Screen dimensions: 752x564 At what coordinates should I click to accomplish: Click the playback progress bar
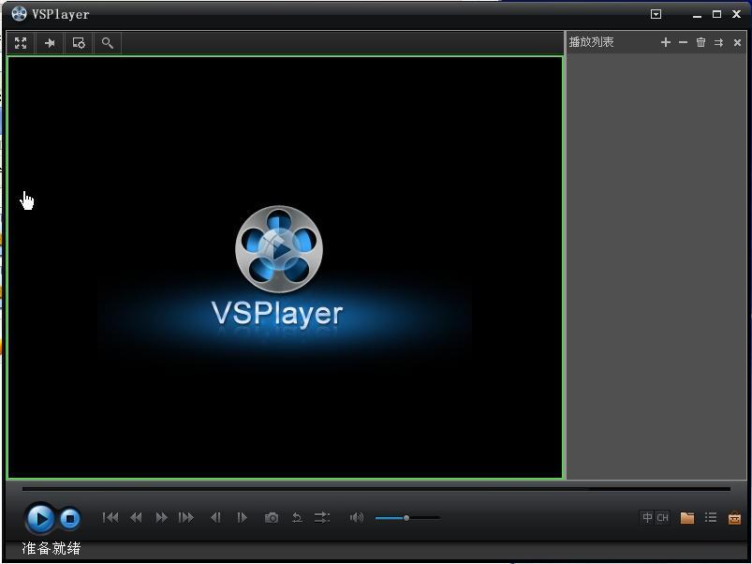coord(375,489)
